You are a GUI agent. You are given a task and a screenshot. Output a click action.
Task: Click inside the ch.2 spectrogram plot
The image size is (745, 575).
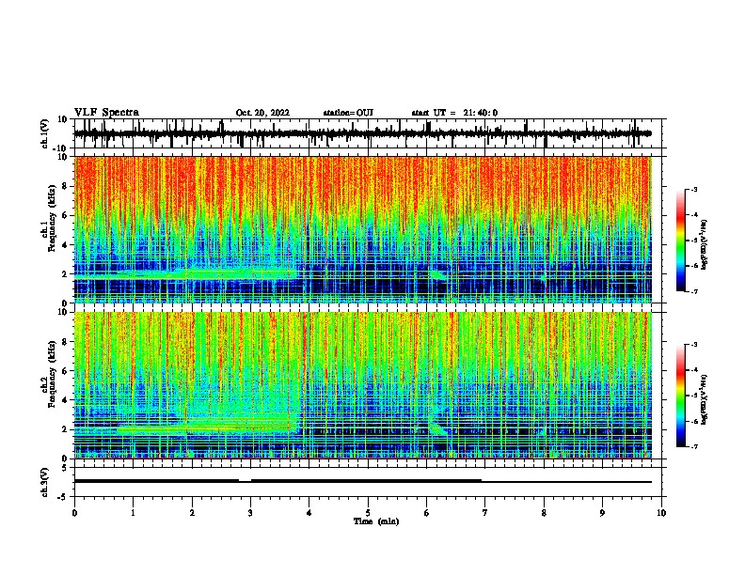coord(362,385)
